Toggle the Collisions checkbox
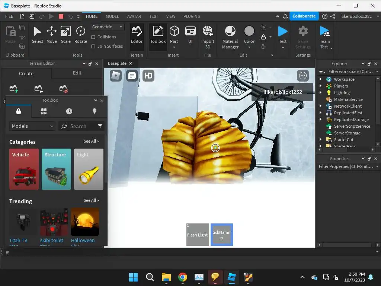 pos(93,37)
